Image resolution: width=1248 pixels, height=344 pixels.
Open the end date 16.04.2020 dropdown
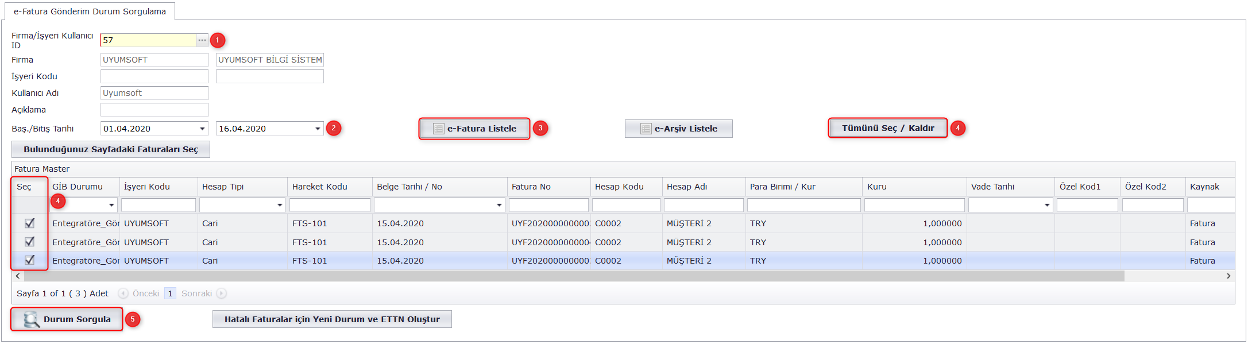pyautogui.click(x=318, y=129)
